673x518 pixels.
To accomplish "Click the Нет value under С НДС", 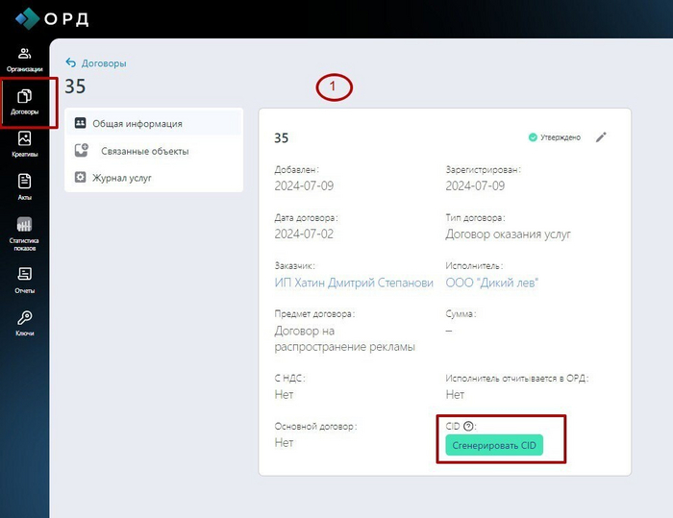I will 284,394.
